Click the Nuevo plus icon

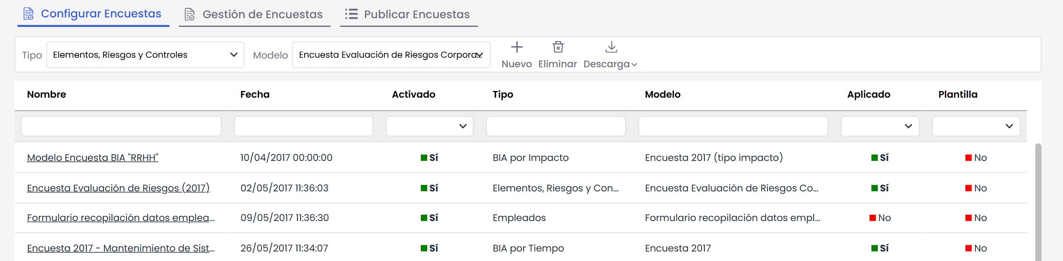point(517,47)
